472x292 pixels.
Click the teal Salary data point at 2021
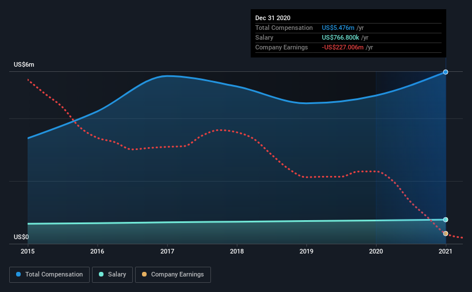pos(446,220)
